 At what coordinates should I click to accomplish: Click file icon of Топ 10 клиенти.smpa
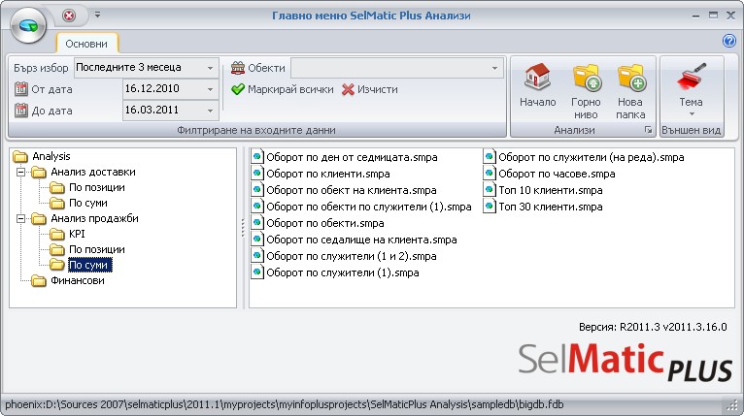coord(490,190)
